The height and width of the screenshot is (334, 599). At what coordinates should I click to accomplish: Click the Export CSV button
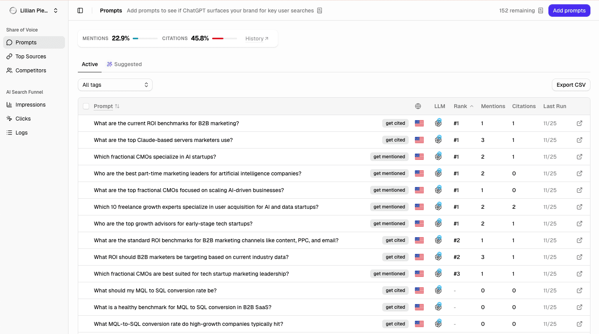(571, 85)
